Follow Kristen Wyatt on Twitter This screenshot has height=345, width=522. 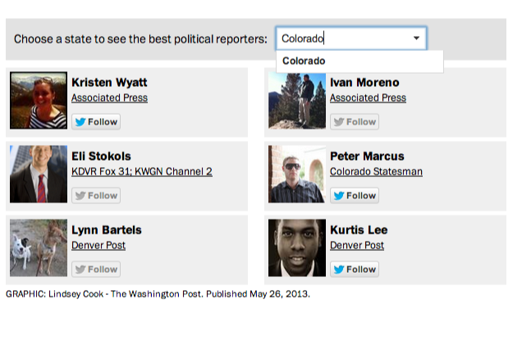[96, 122]
